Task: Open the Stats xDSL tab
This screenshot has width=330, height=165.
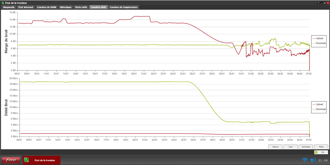Action: click(x=82, y=7)
